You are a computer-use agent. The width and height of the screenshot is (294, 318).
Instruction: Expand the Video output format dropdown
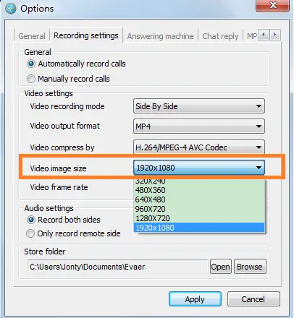coord(199,126)
